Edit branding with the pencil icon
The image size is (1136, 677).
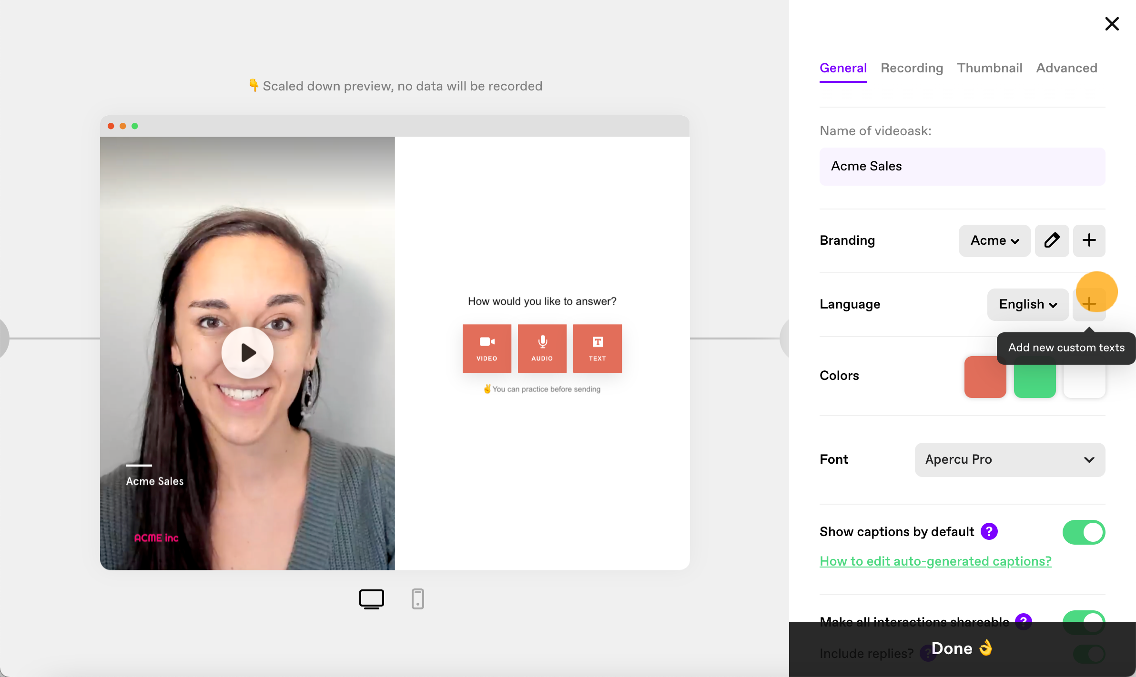(x=1052, y=240)
